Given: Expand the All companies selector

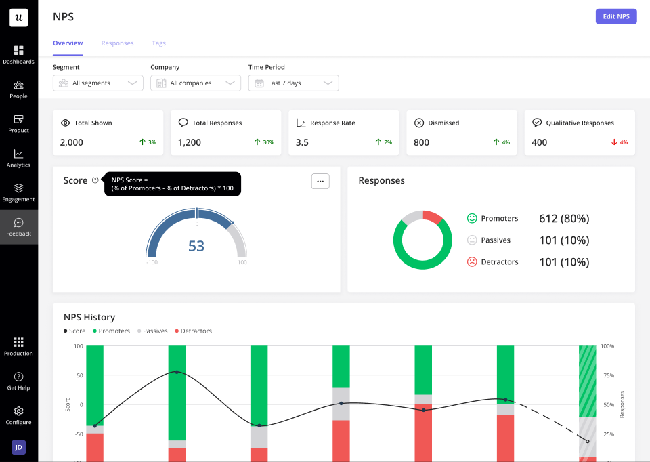Looking at the screenshot, I should click(x=195, y=82).
